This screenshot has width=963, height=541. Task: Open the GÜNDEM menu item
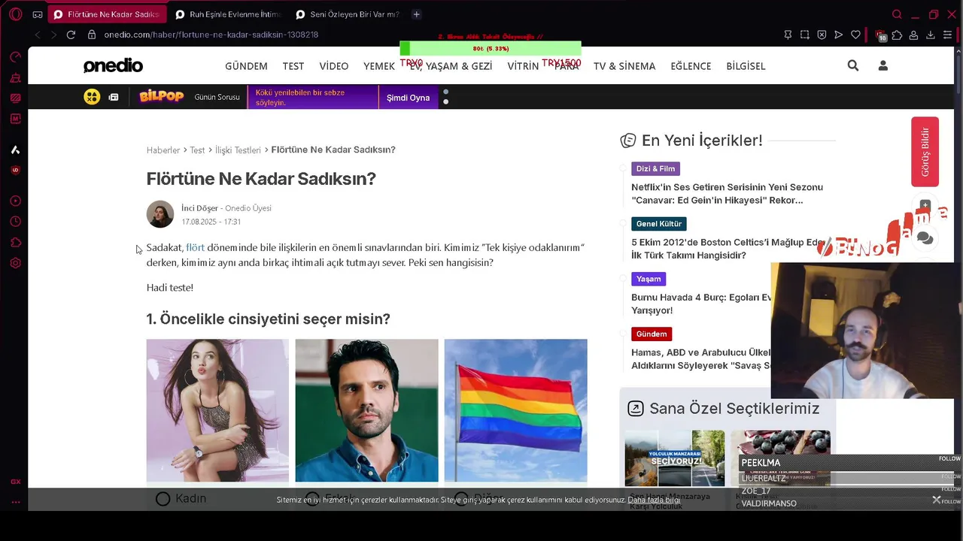[246, 66]
